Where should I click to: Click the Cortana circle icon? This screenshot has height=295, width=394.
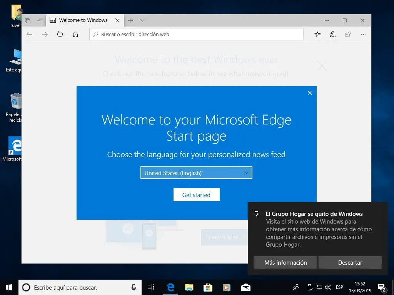[26, 287]
